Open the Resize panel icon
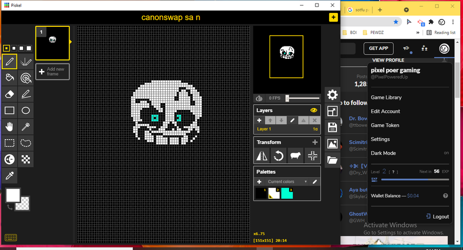The height and width of the screenshot is (250, 463). click(x=332, y=111)
